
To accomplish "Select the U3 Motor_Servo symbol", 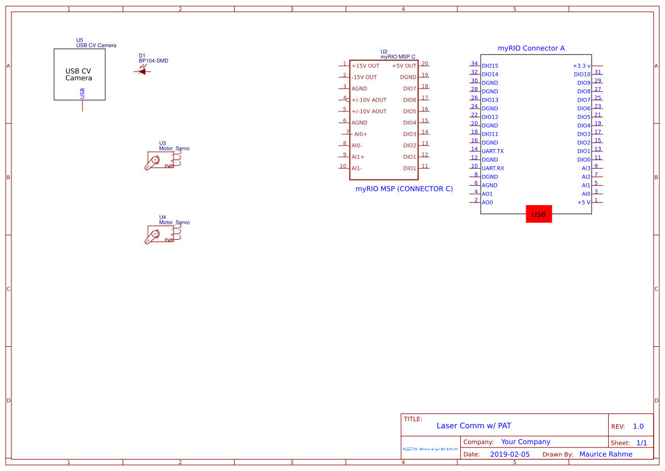I will click(163, 160).
